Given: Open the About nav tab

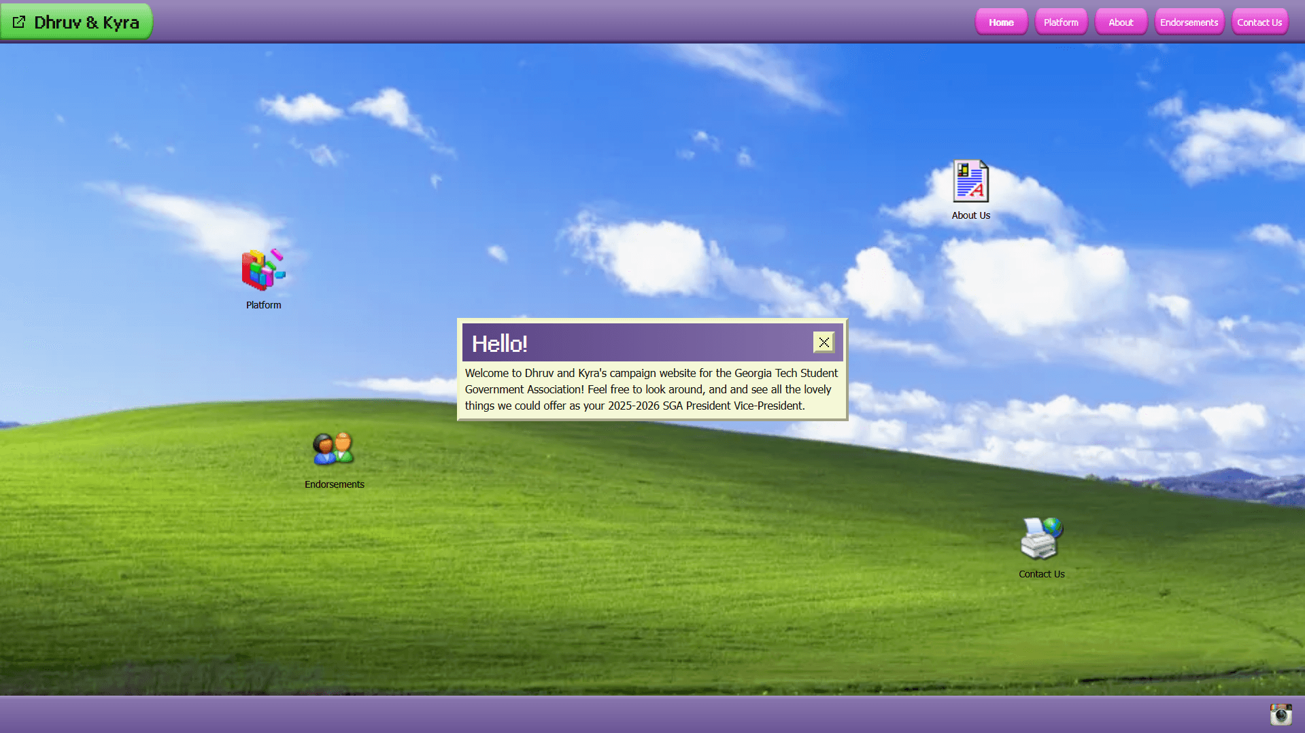Looking at the screenshot, I should (1121, 22).
